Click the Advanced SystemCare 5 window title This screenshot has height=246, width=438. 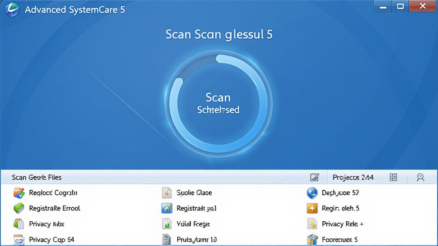click(75, 10)
